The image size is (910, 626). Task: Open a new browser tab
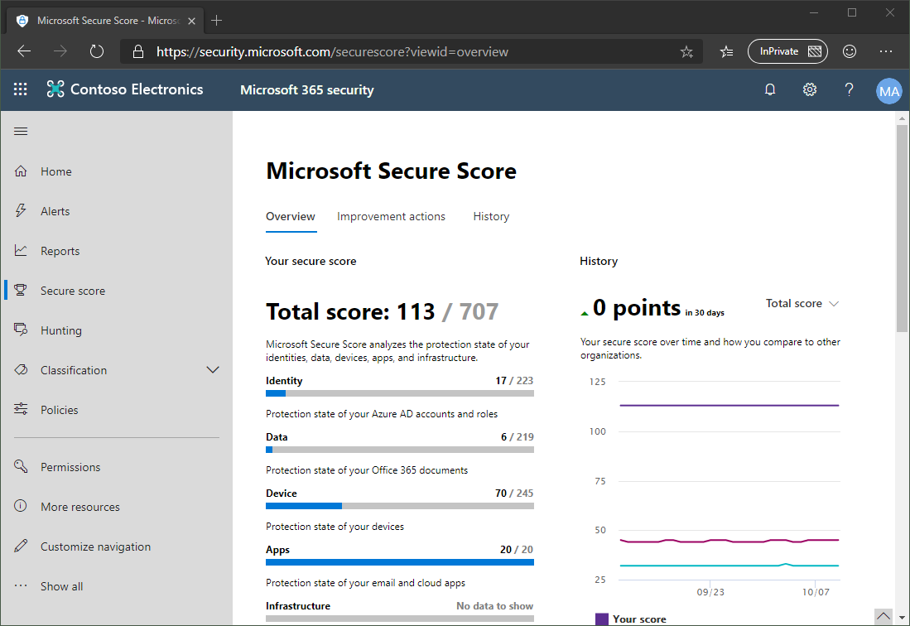coord(217,20)
